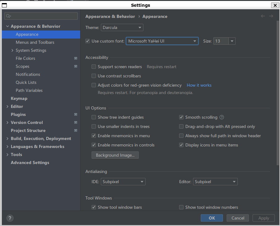
Task: Open help via the question mark icon bottom-left
Action: [10, 218]
